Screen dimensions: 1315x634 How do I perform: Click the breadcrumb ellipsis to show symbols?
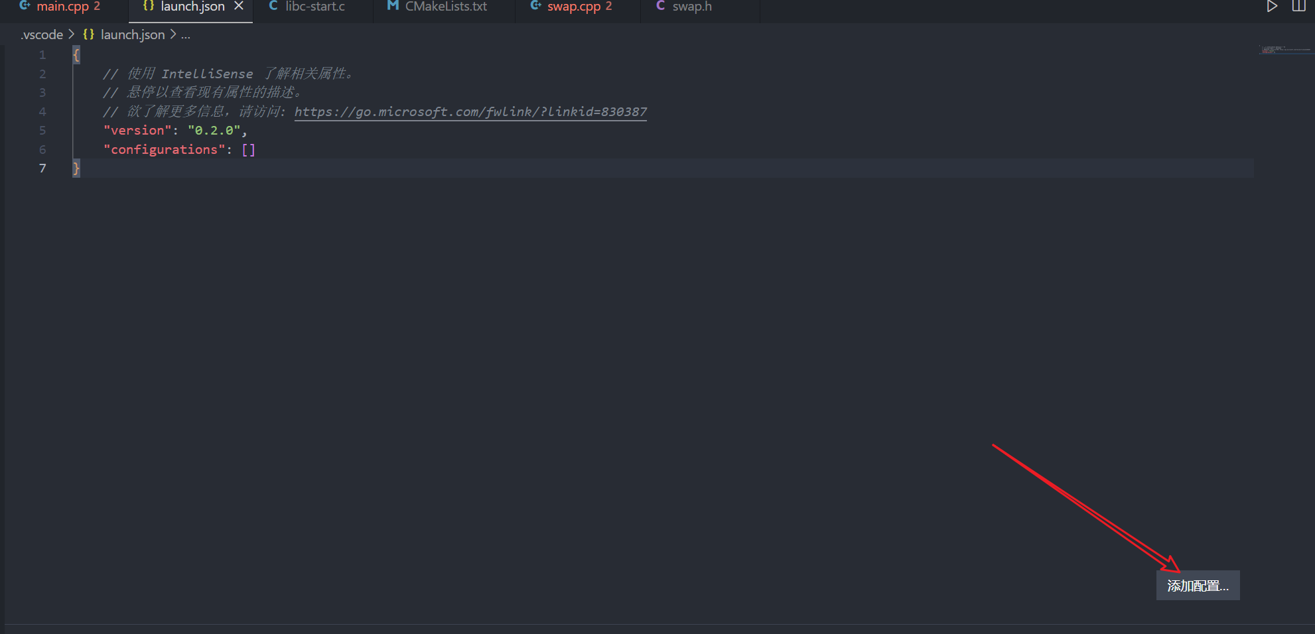click(x=185, y=34)
